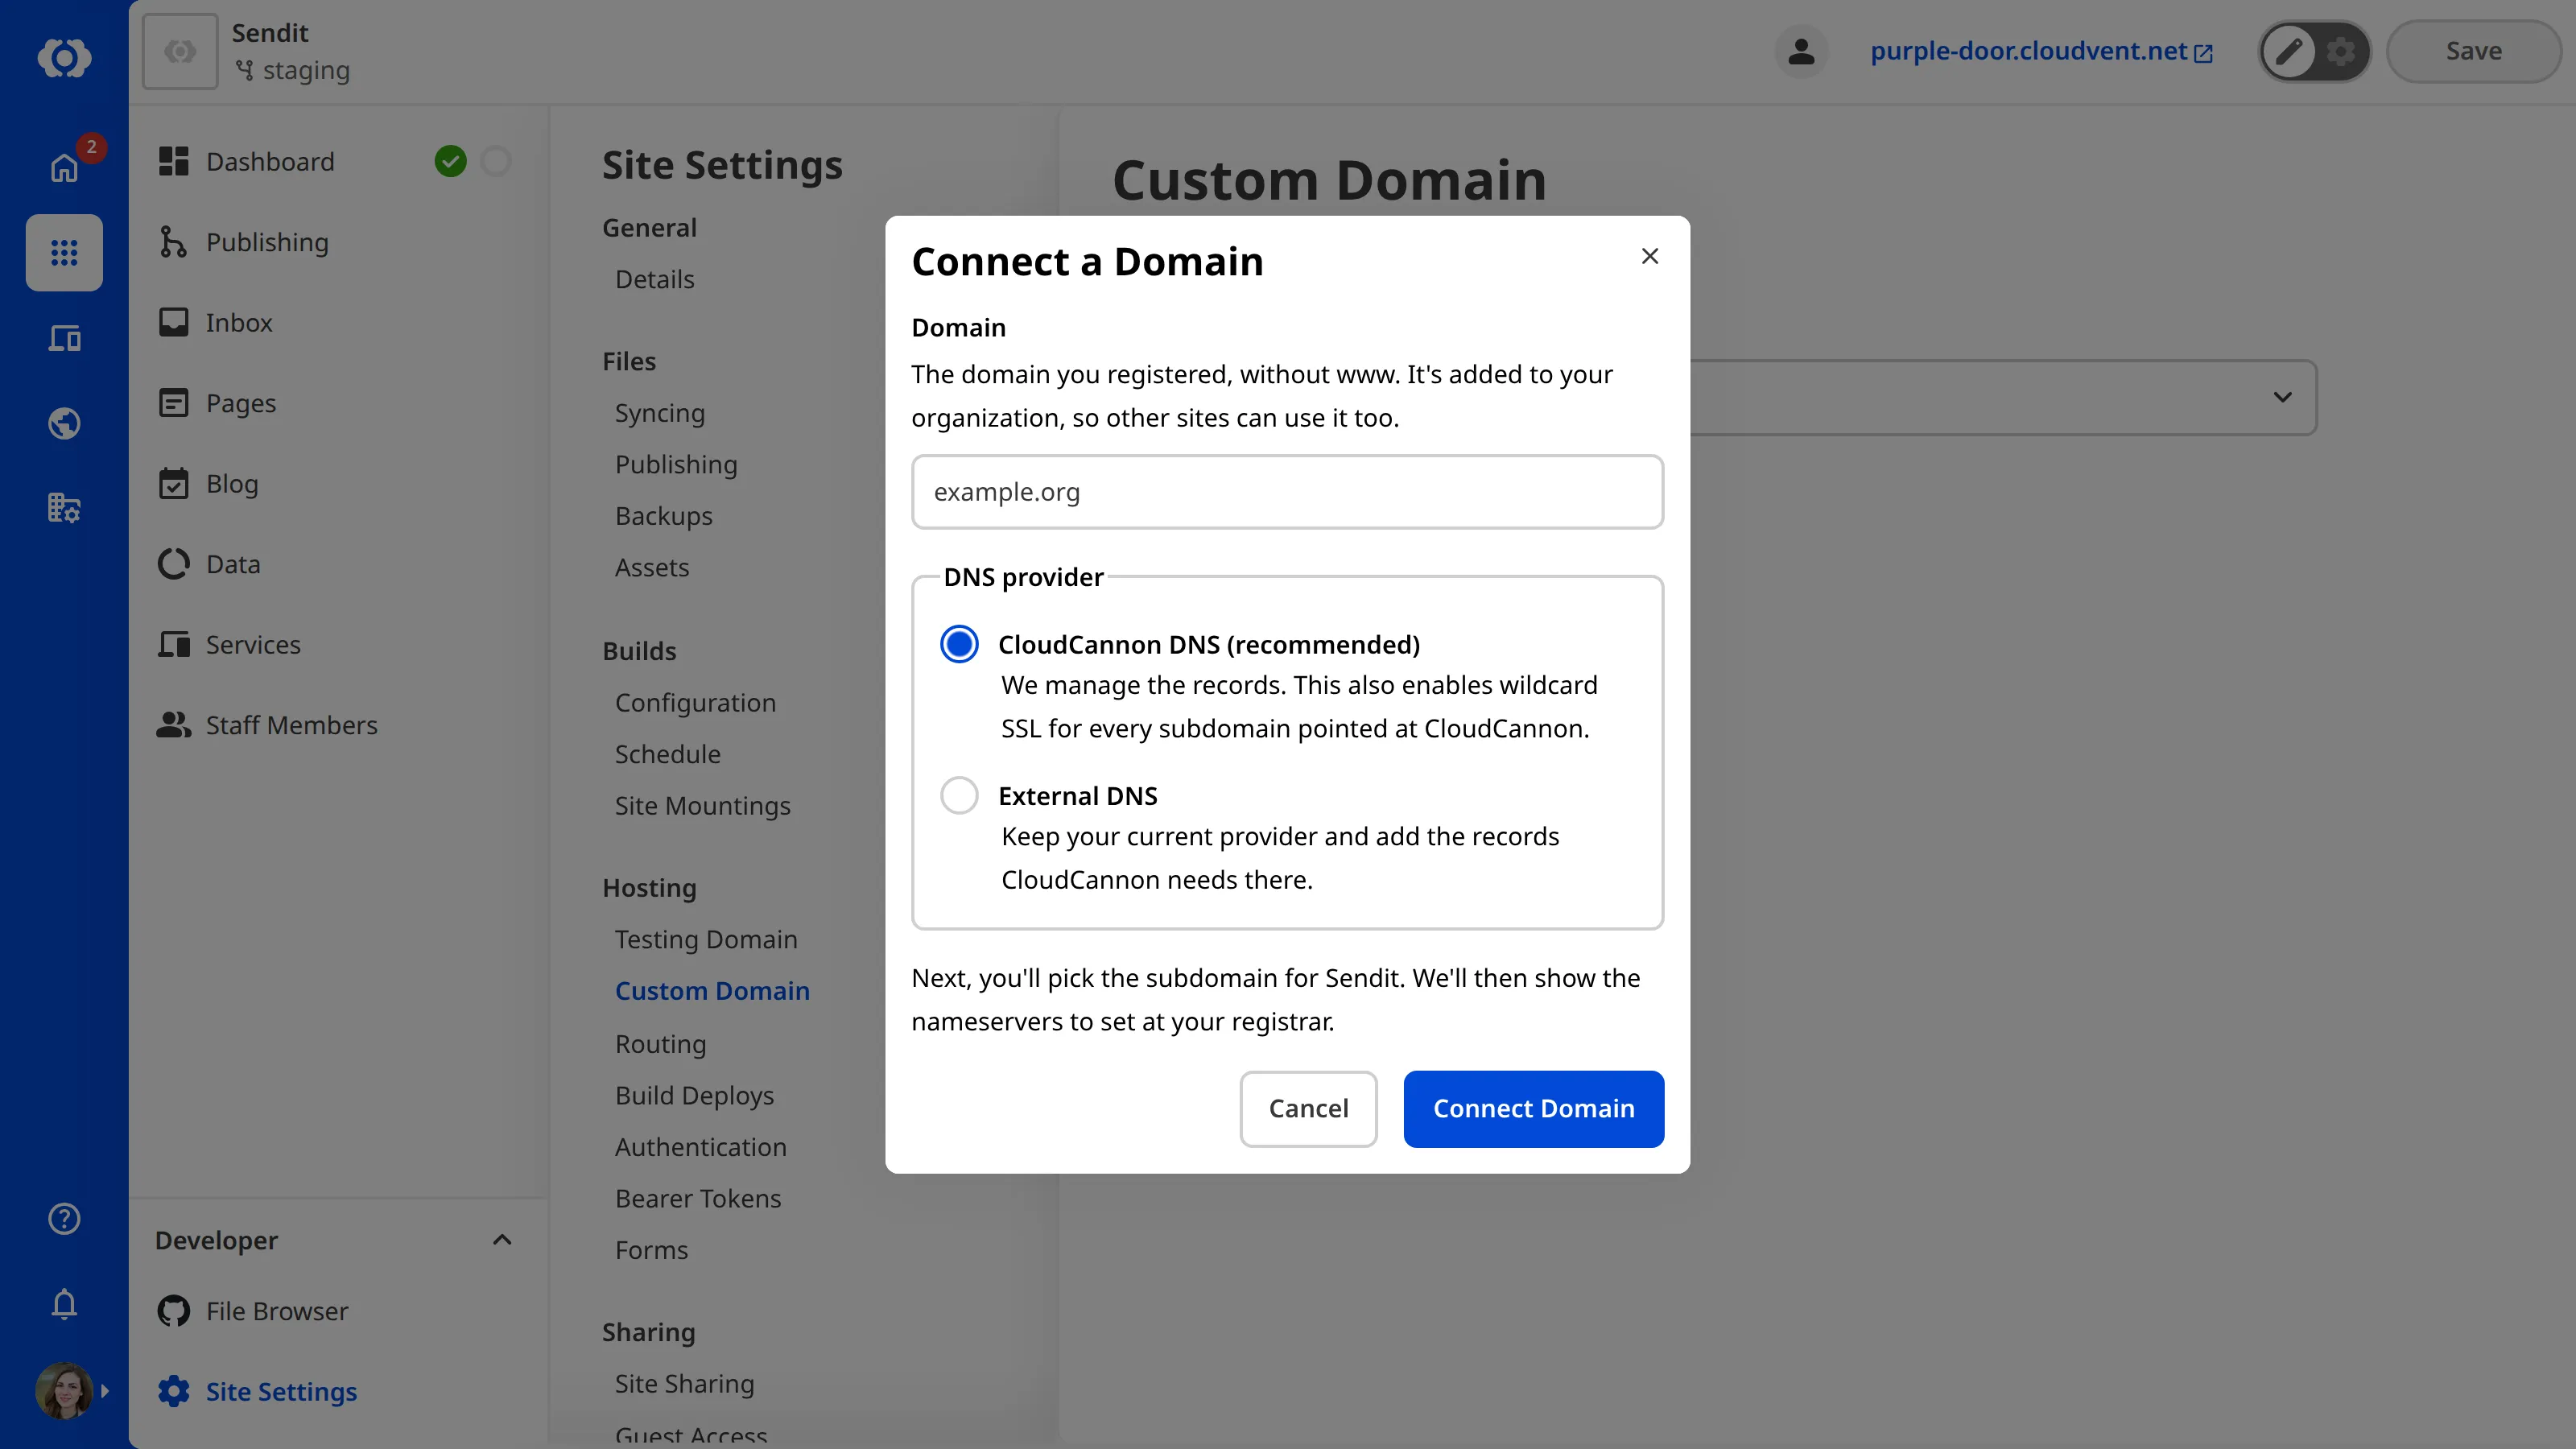
Task: Click the Connect Domain button
Action: click(1533, 1108)
